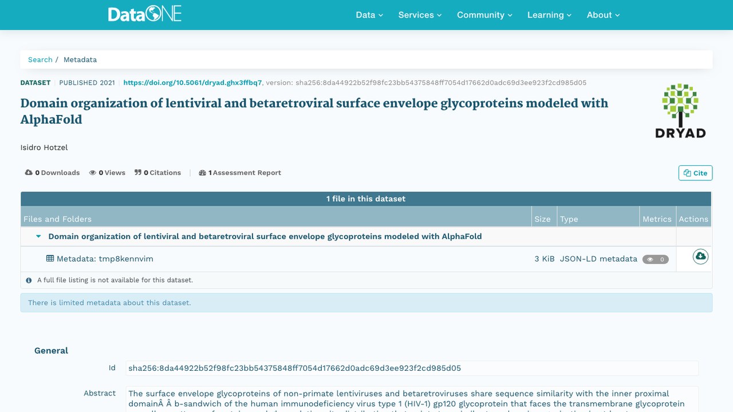Expand the Community dropdown
This screenshot has width=733, height=412.
point(484,15)
